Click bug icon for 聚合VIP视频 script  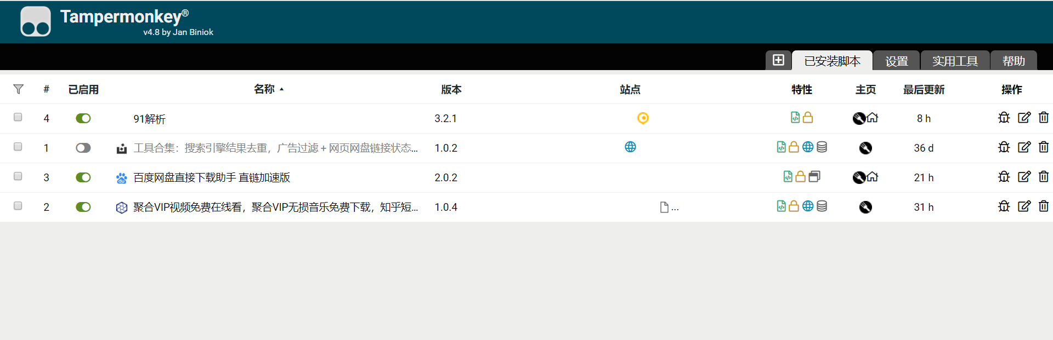pyautogui.click(x=1004, y=206)
